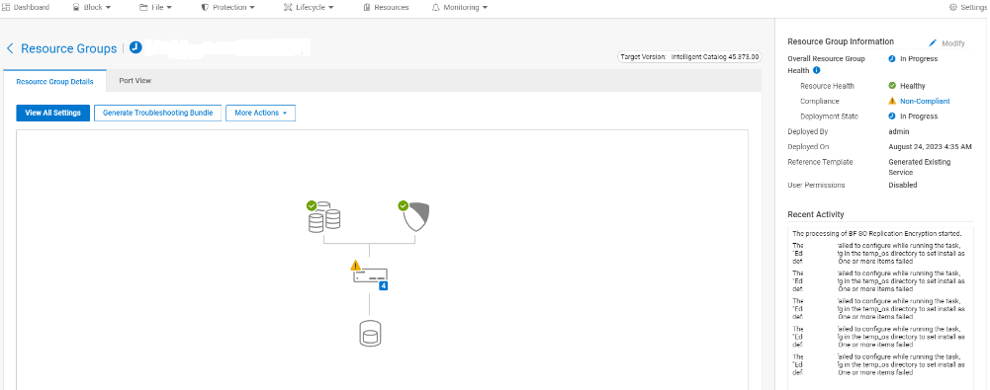Switch to the Port View tab
The width and height of the screenshot is (990, 390).
(x=135, y=81)
